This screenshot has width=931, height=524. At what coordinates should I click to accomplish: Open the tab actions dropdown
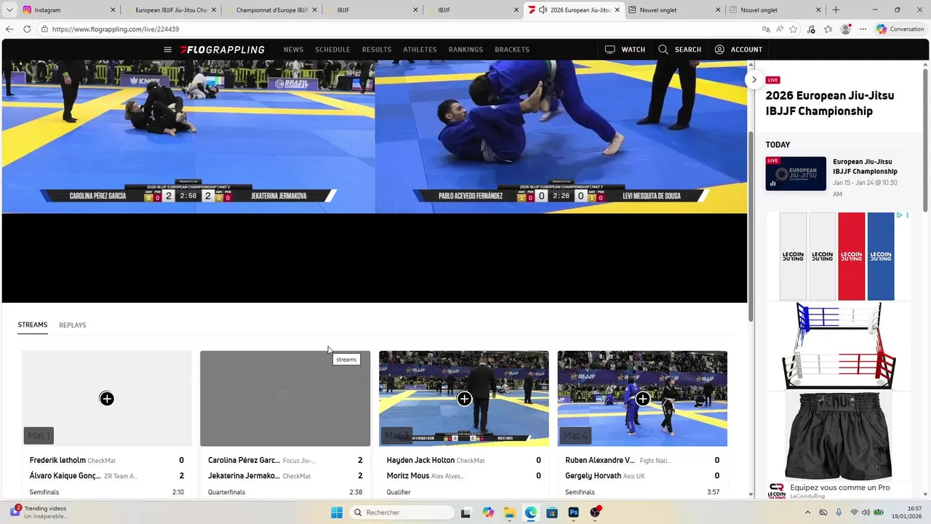pos(9,10)
